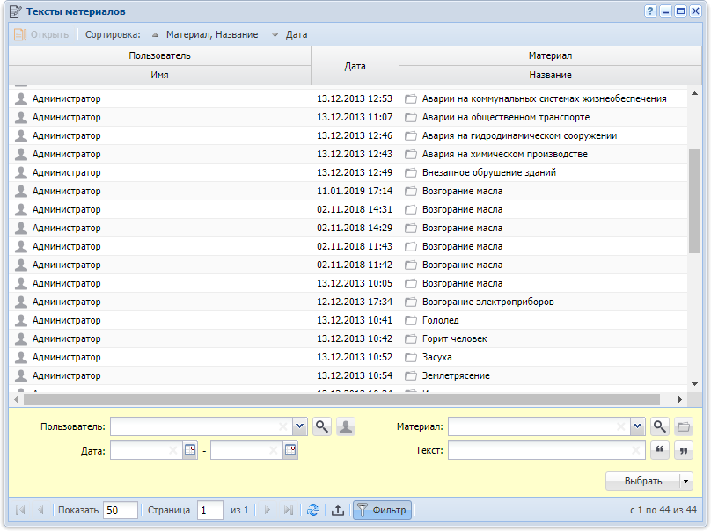The width and height of the screenshot is (711, 531).
Task: Focus the Страница number field
Action: [210, 510]
